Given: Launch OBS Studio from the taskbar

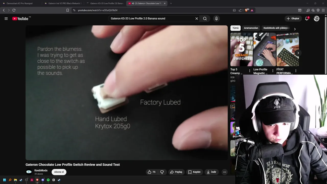Looking at the screenshot, I should [26, 180].
